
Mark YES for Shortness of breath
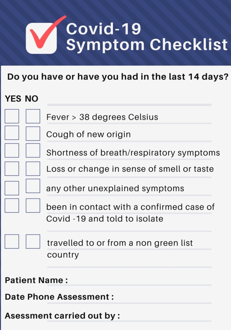coord(12,151)
